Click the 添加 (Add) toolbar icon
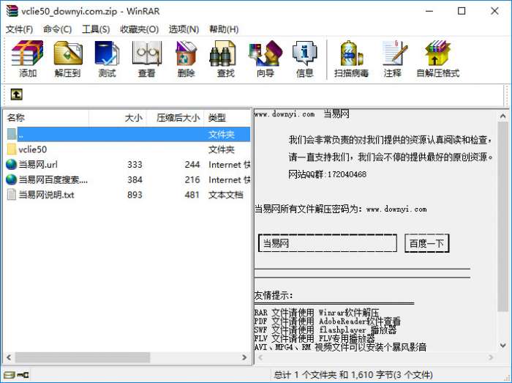 pos(28,59)
